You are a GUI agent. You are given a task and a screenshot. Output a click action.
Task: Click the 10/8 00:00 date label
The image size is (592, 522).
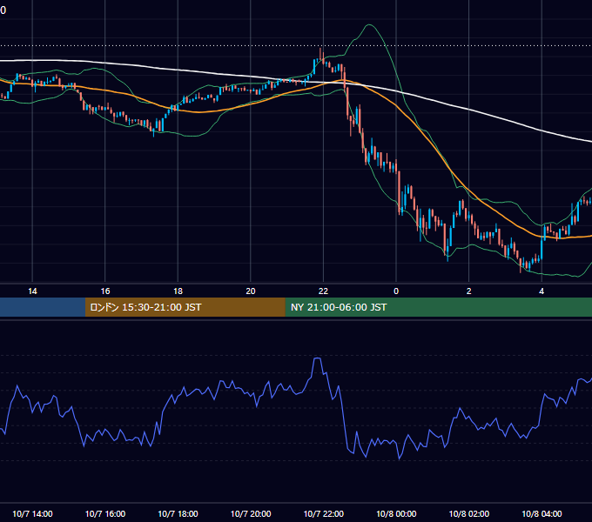point(396,513)
